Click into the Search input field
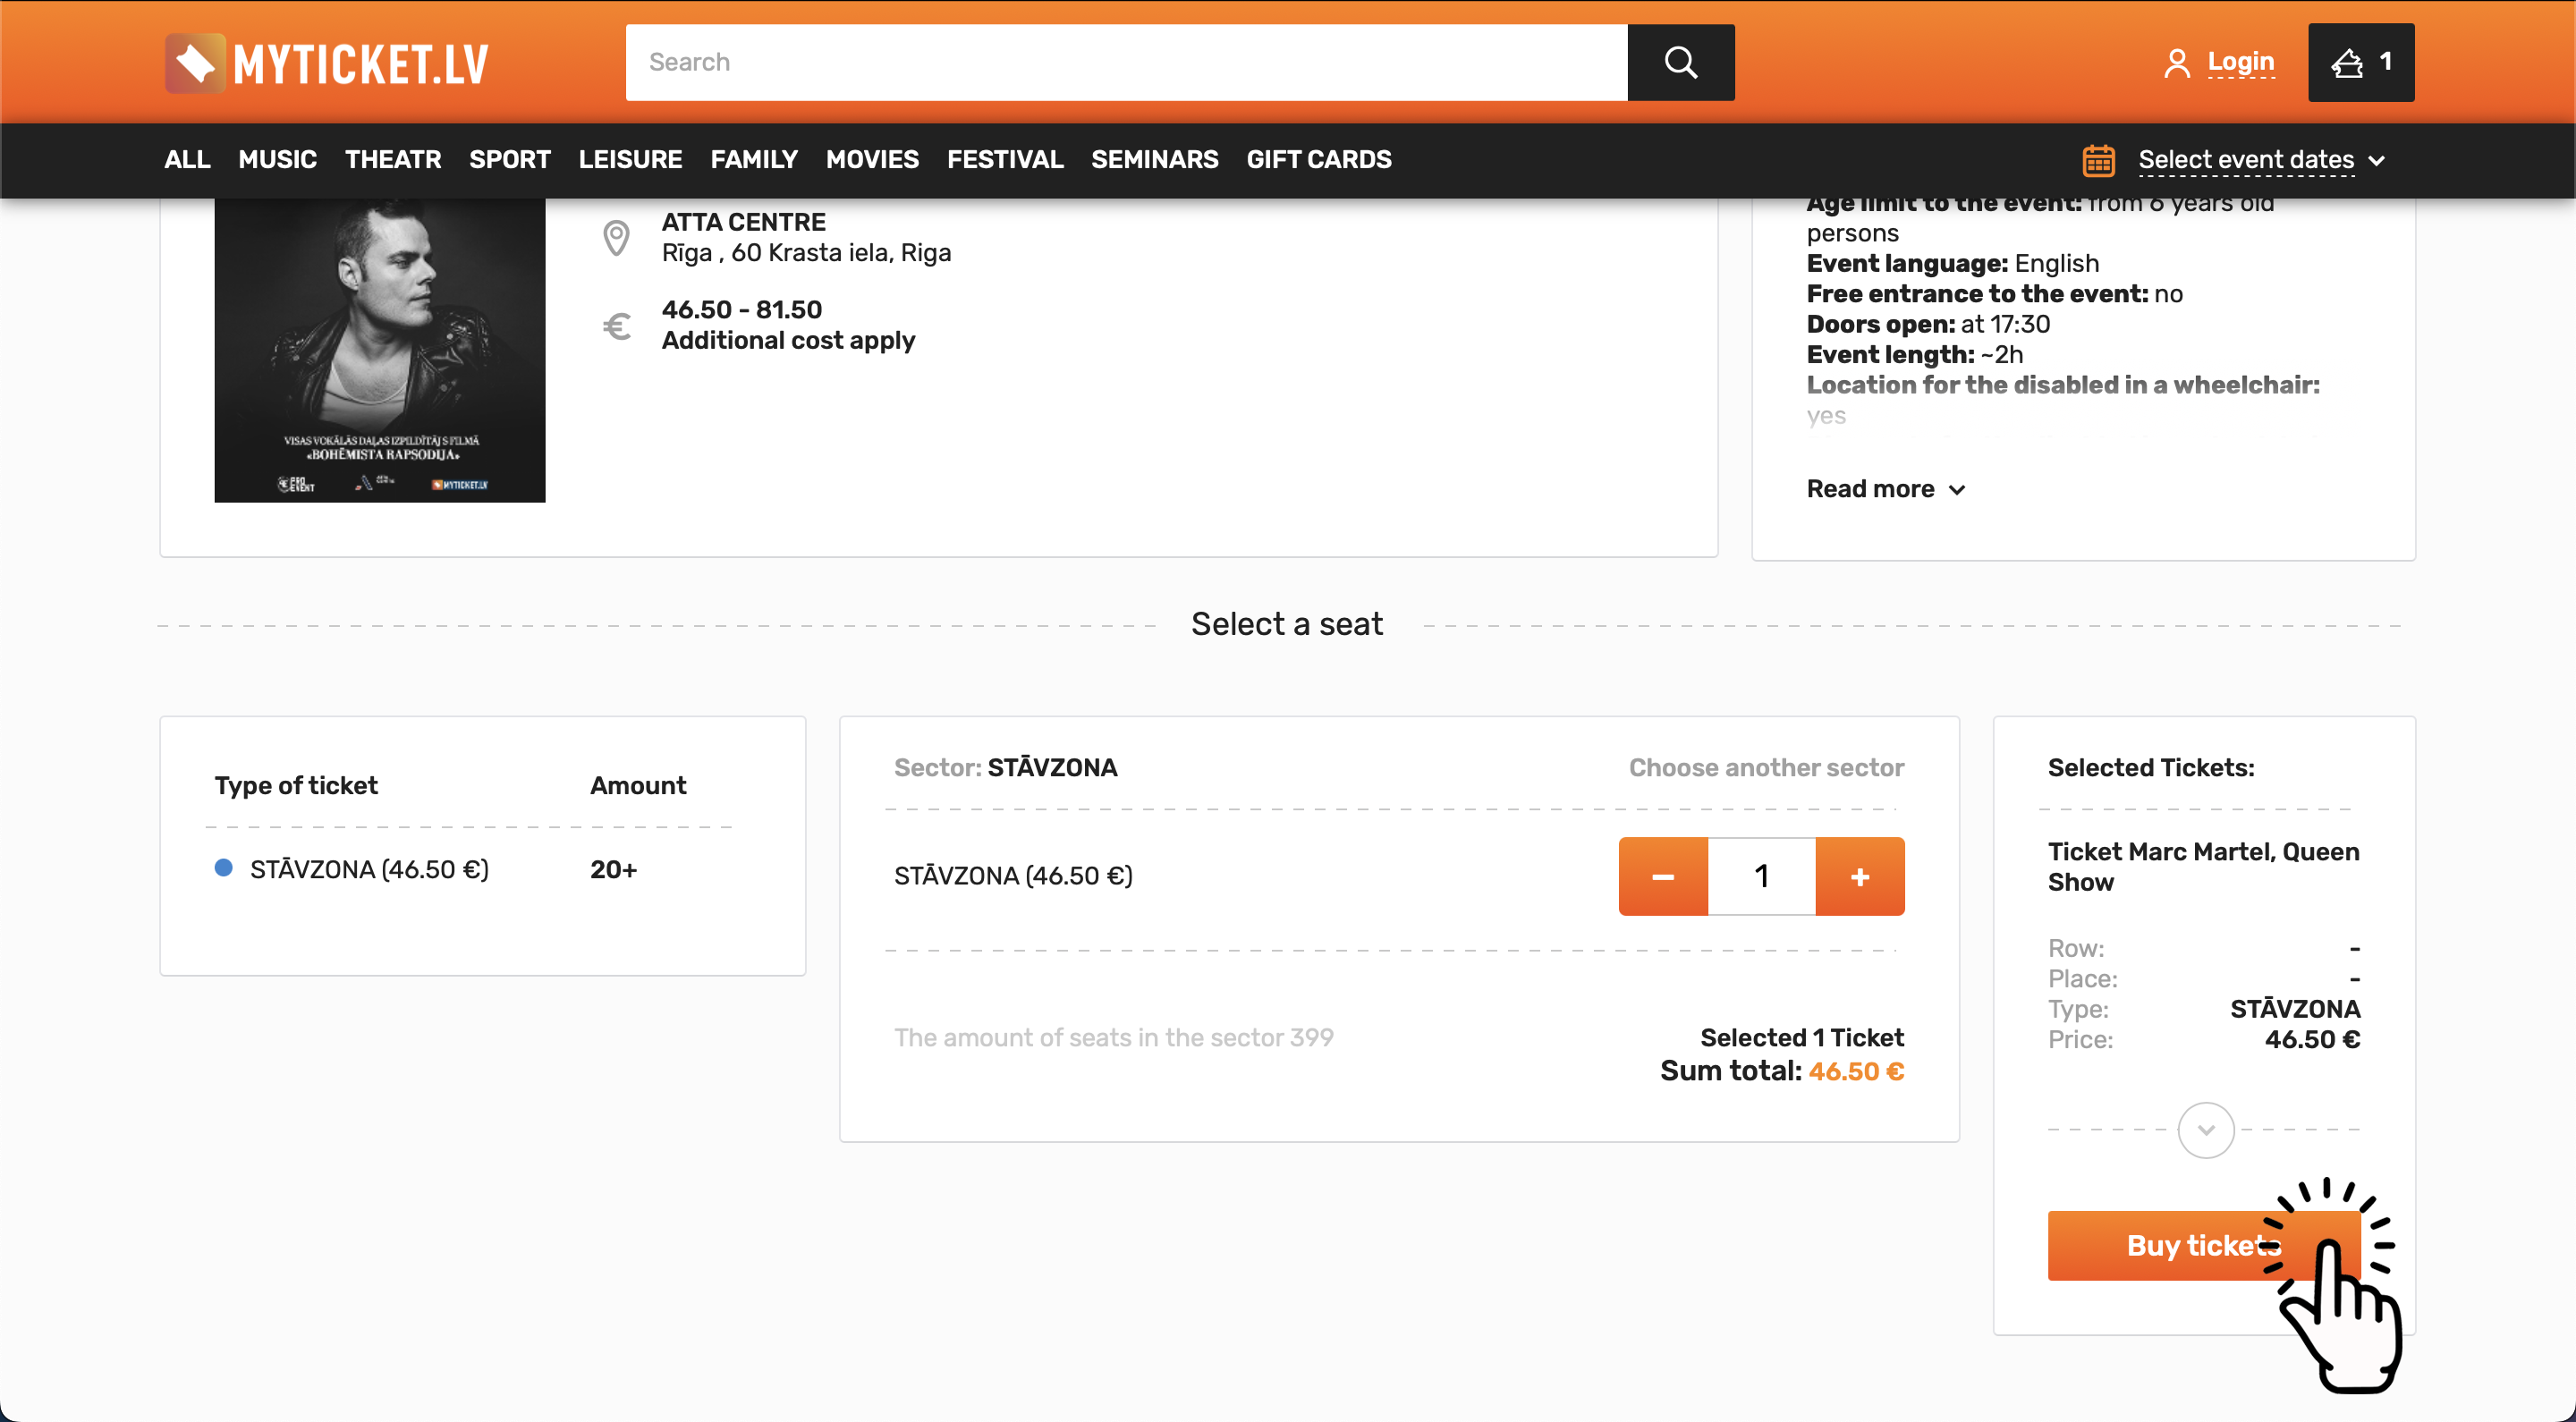This screenshot has width=2576, height=1422. pos(1126,62)
